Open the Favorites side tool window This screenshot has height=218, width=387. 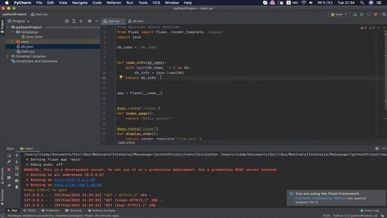[2, 197]
